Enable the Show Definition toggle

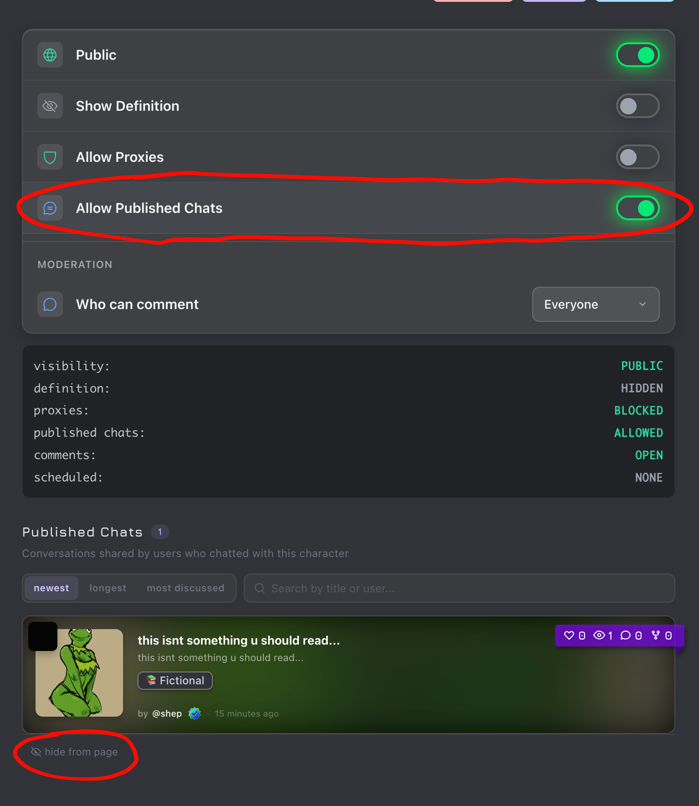tap(637, 106)
